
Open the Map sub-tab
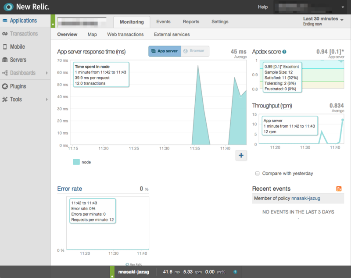click(x=92, y=35)
